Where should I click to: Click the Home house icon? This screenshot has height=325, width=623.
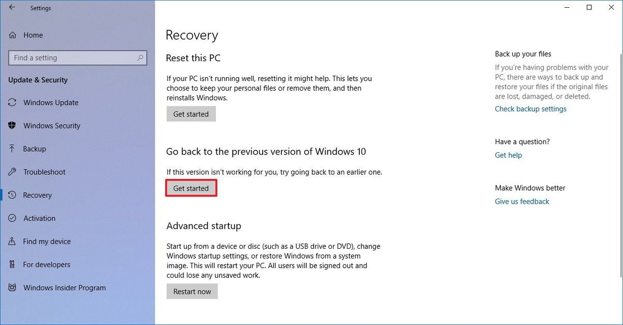[12, 35]
